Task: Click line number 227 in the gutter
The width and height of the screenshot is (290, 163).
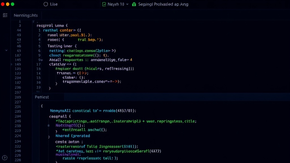Action: tap(18, 102)
